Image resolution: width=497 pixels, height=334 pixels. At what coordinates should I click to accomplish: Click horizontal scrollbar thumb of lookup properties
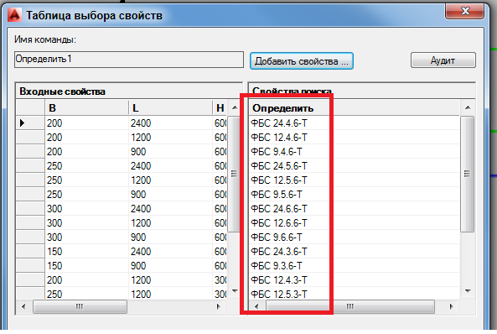click(x=350, y=306)
